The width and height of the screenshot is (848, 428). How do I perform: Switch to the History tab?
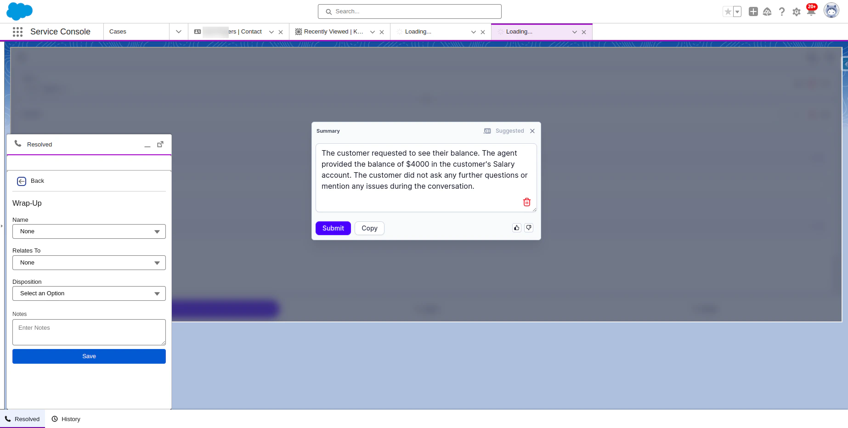click(66, 419)
